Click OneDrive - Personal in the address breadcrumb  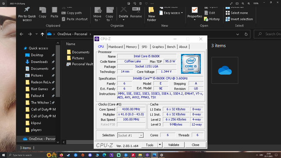click(x=72, y=34)
